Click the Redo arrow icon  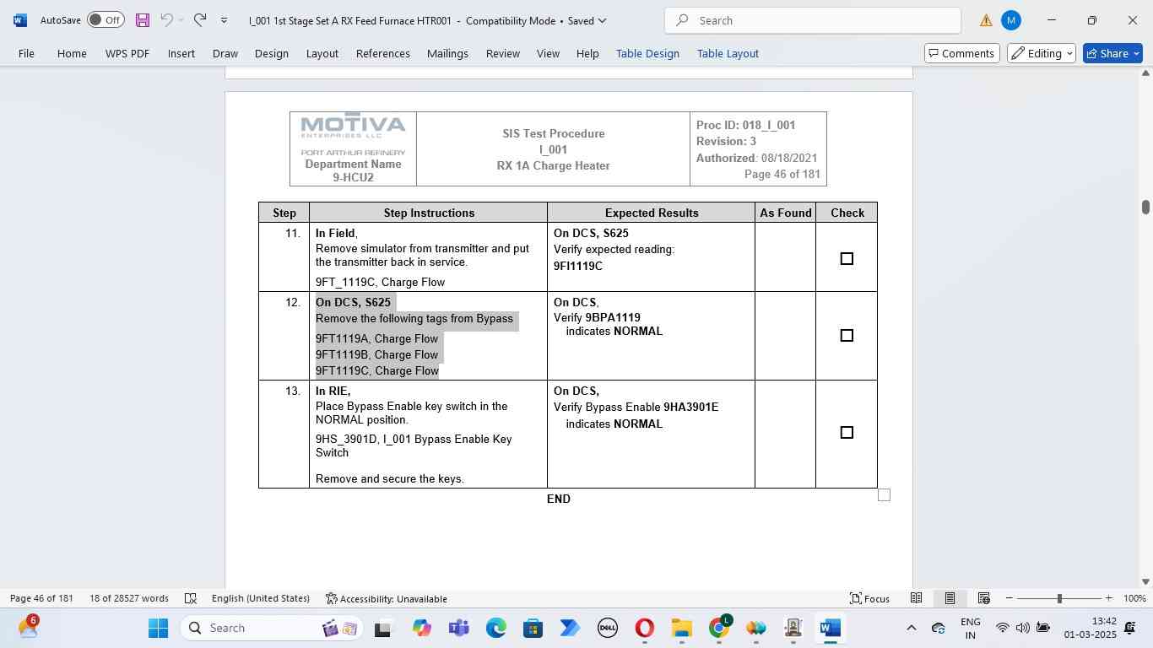pyautogui.click(x=200, y=19)
